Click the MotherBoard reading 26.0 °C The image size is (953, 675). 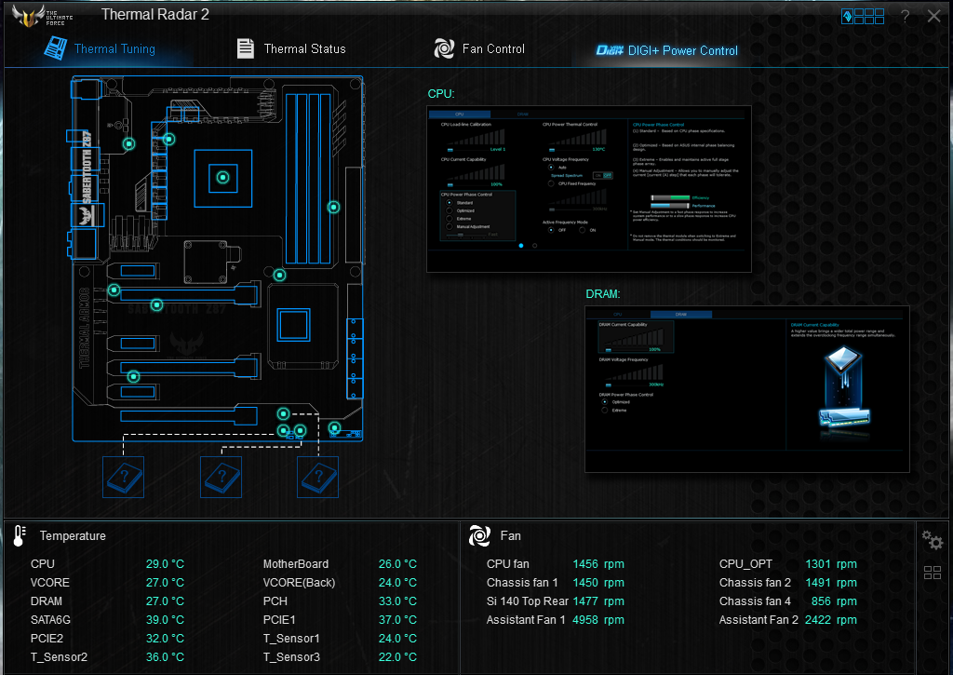[x=397, y=563]
